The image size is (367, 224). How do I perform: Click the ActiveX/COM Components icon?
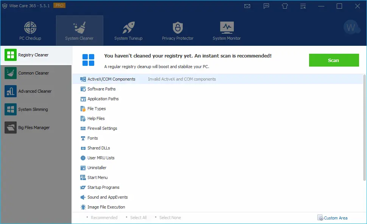pyautogui.click(x=83, y=79)
